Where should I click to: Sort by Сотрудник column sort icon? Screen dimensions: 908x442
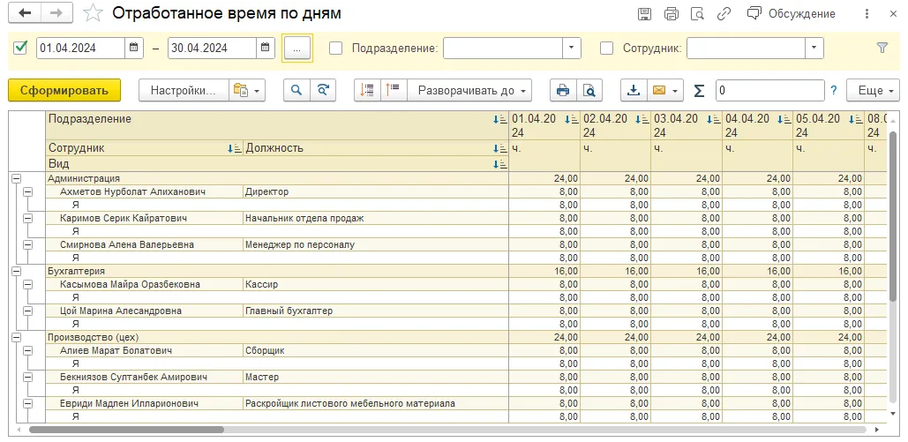(235, 148)
